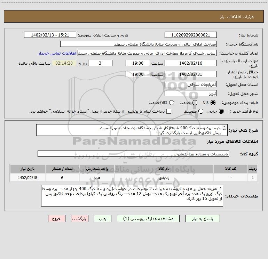
Task: Click the تعداد / مقدار column header
Action: click(62, 169)
